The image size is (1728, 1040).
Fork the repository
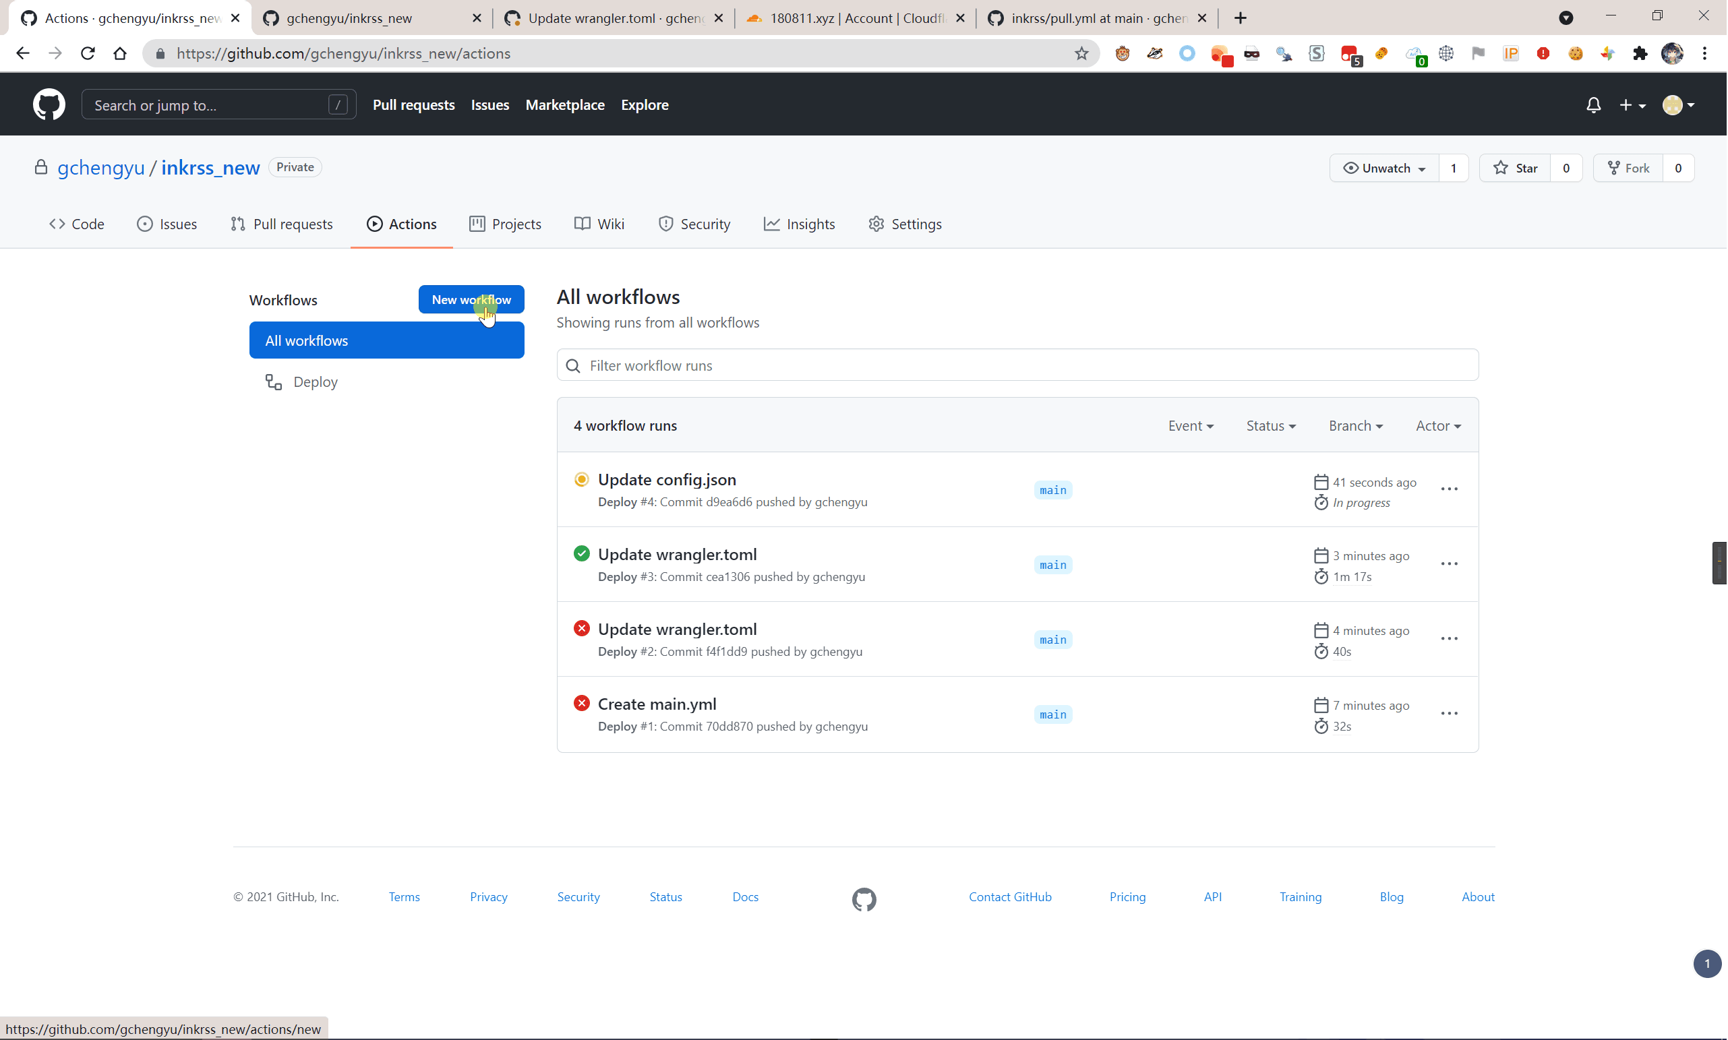tap(1628, 169)
